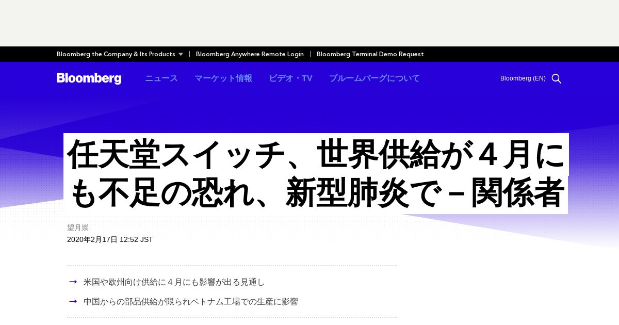Image resolution: width=619 pixels, height=325 pixels.
Task: Click bullet text 米国や欧州向け供給に４月にも影響
Action: [x=174, y=282]
